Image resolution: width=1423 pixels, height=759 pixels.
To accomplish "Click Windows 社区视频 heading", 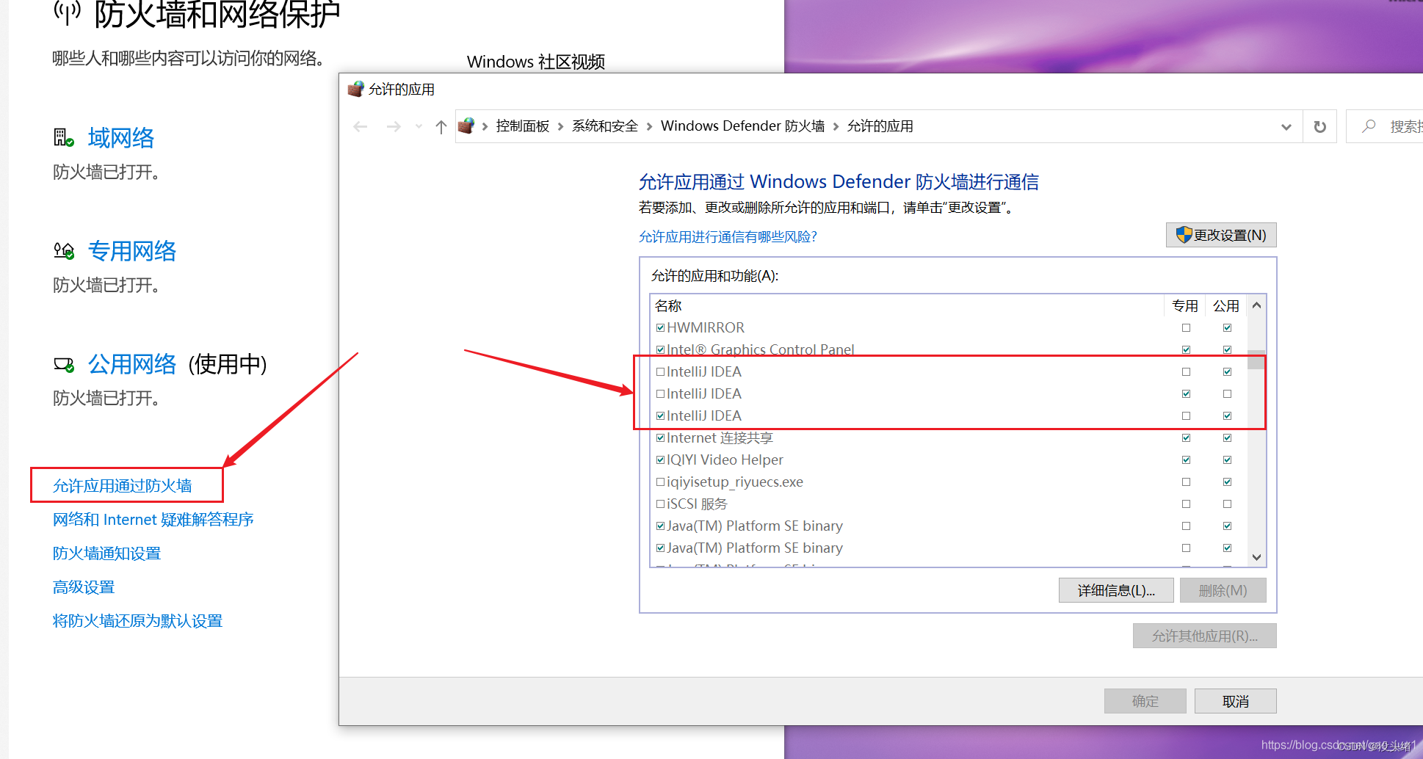I will tap(536, 62).
